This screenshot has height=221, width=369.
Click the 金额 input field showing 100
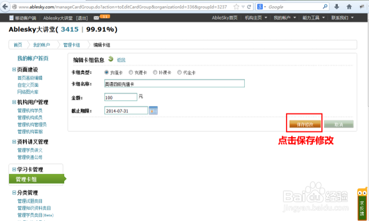pos(121,97)
